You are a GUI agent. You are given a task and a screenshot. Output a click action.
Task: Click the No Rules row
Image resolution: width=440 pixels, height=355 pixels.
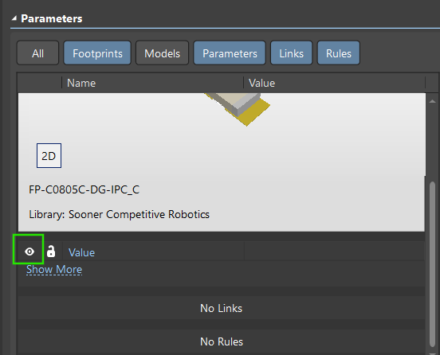pos(221,341)
